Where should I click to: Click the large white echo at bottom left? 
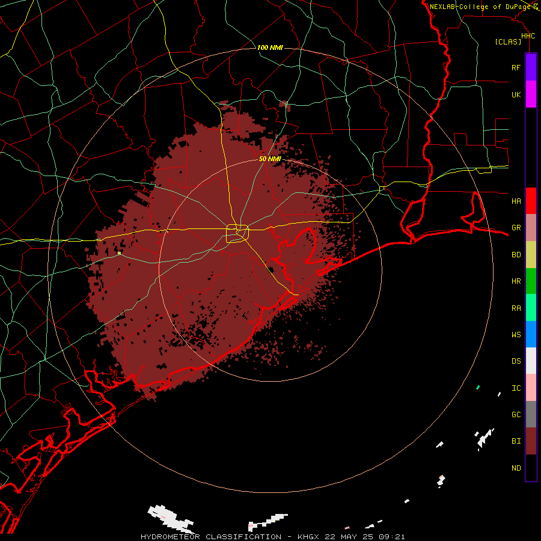[x=170, y=518]
